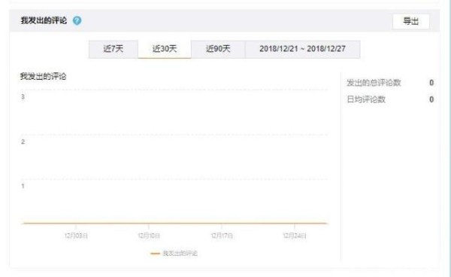Click the 12月17日 axis label
451x277 pixels.
(x=222, y=236)
